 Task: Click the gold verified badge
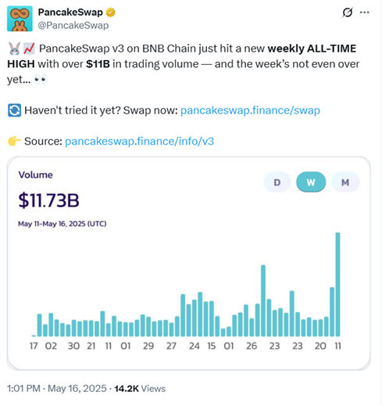(x=110, y=13)
